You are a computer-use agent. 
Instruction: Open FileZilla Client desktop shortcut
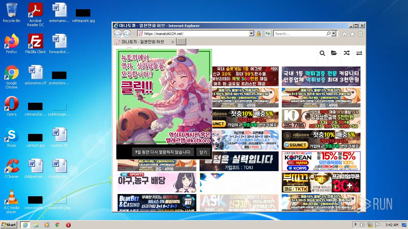[35, 44]
